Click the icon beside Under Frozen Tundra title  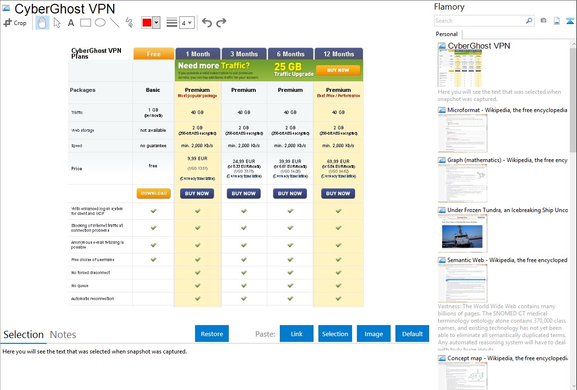click(442, 210)
